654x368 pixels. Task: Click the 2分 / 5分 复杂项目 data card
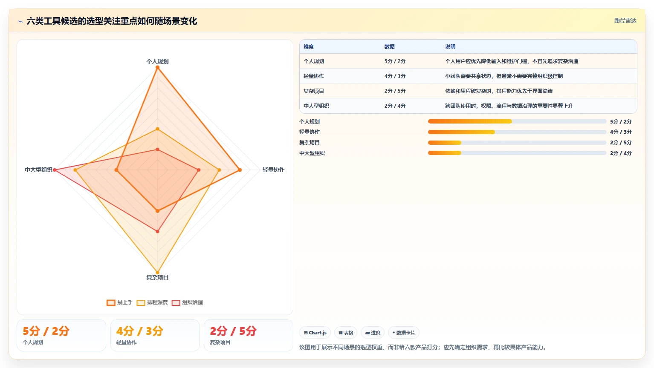[x=249, y=336]
